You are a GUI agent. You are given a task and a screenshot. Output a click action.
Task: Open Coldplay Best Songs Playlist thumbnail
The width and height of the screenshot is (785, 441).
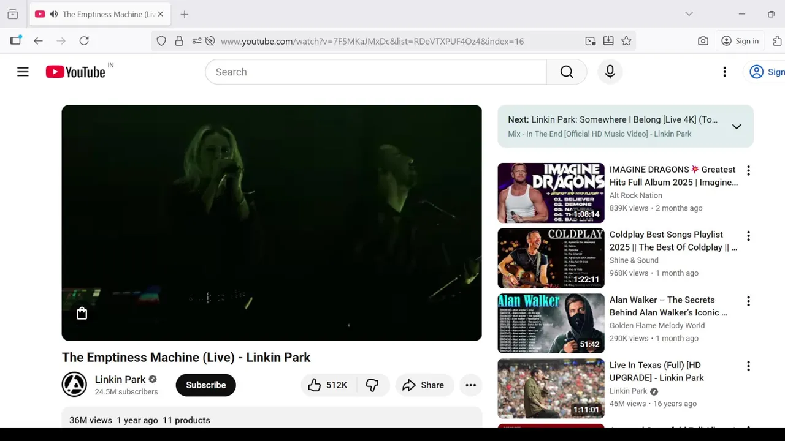click(551, 258)
